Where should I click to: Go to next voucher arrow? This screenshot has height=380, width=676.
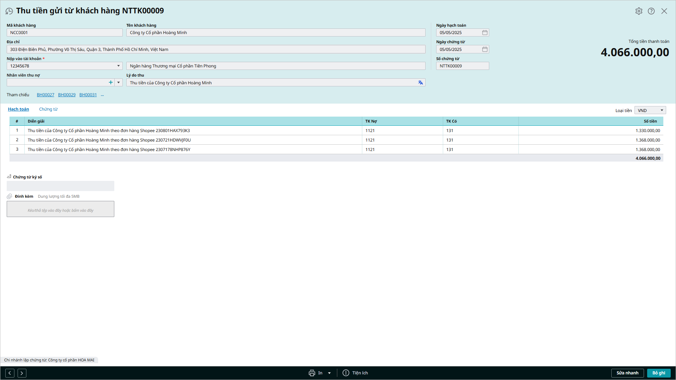(x=22, y=373)
